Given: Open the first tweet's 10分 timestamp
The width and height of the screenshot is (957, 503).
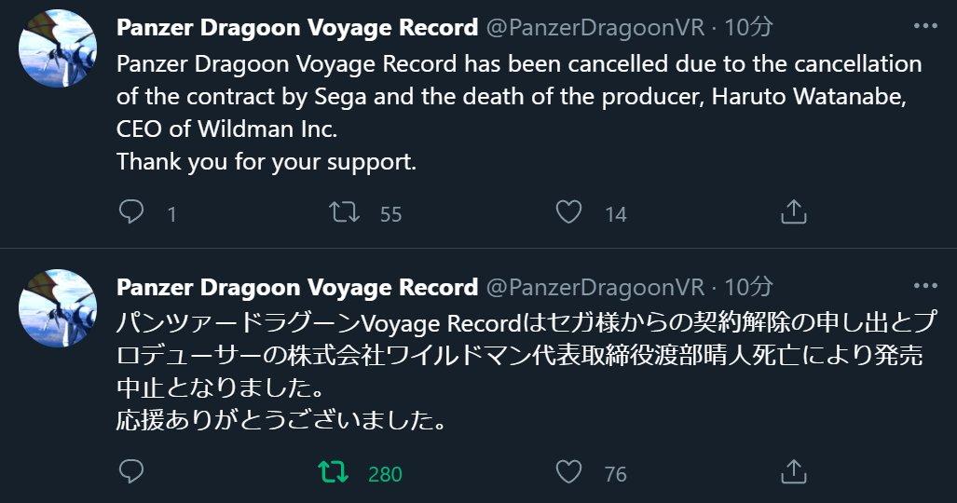Looking at the screenshot, I should click(x=748, y=28).
